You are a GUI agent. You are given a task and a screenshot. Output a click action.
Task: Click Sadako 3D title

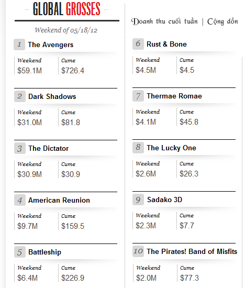[x=164, y=200]
